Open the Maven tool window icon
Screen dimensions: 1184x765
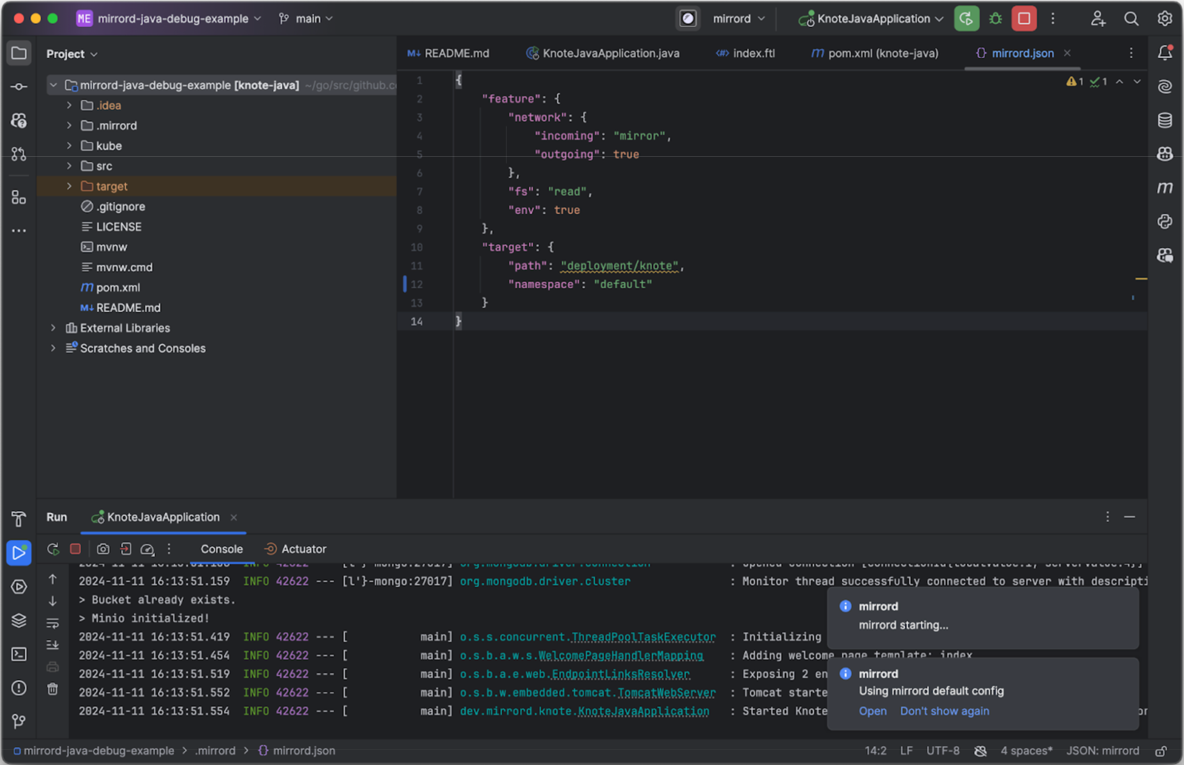click(x=1165, y=188)
